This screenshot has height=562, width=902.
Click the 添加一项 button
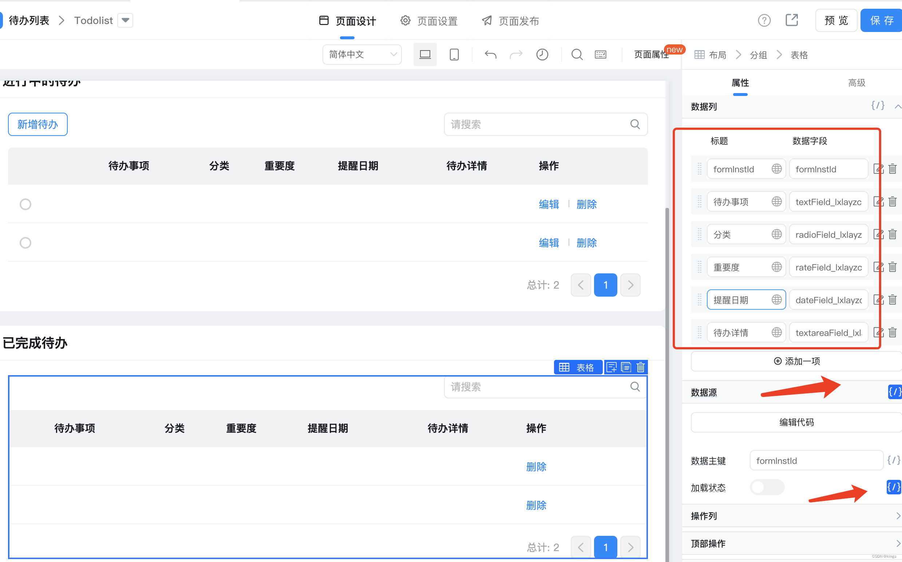pyautogui.click(x=796, y=361)
